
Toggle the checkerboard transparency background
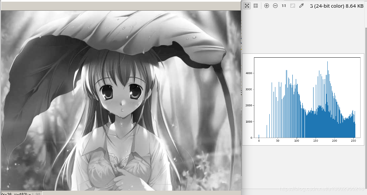click(x=247, y=6)
